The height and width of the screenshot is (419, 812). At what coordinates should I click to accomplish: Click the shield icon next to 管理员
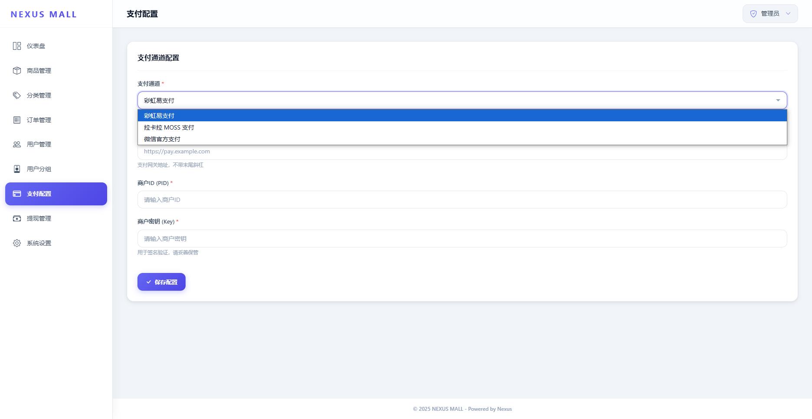[753, 14]
